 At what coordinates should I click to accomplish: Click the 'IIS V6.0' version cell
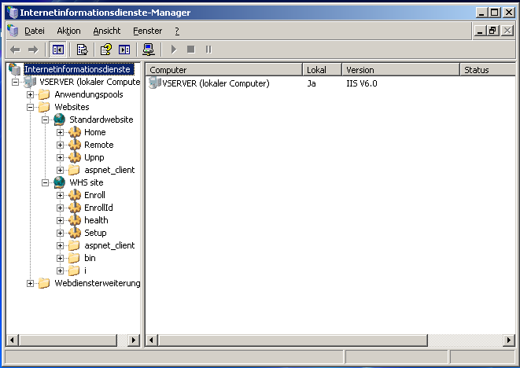click(x=362, y=83)
